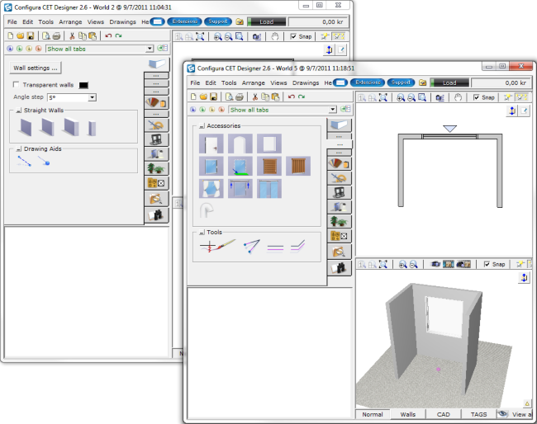
Task: Pick the narrow wall post in World 2
Action: pyautogui.click(x=92, y=128)
